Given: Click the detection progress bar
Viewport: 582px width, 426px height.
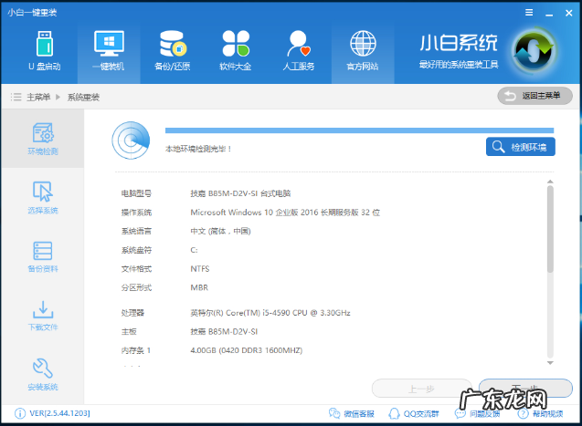Looking at the screenshot, I should click(x=359, y=130).
